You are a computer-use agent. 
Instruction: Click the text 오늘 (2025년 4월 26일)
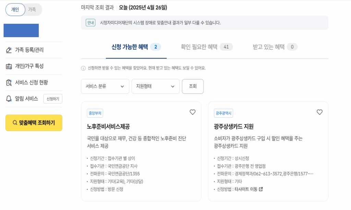pyautogui.click(x=143, y=8)
